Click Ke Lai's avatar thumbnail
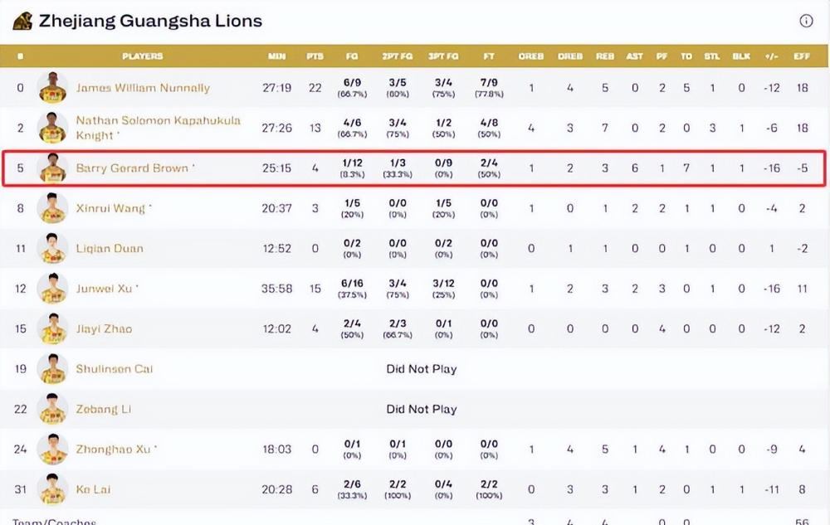The height and width of the screenshot is (525, 830). (52, 489)
